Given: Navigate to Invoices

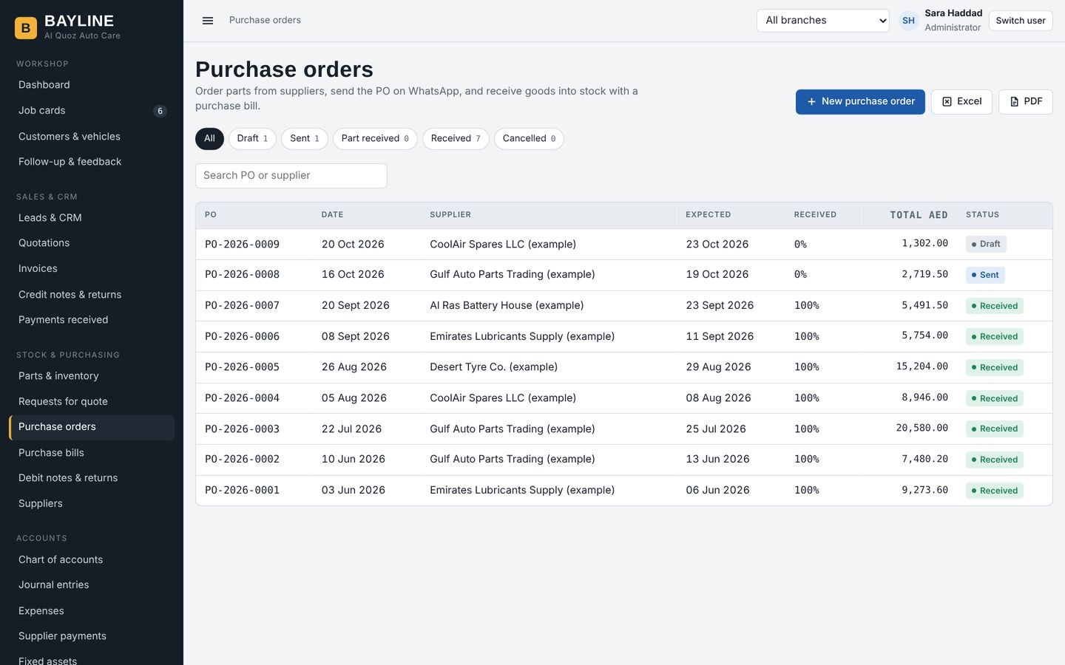Looking at the screenshot, I should [92, 269].
